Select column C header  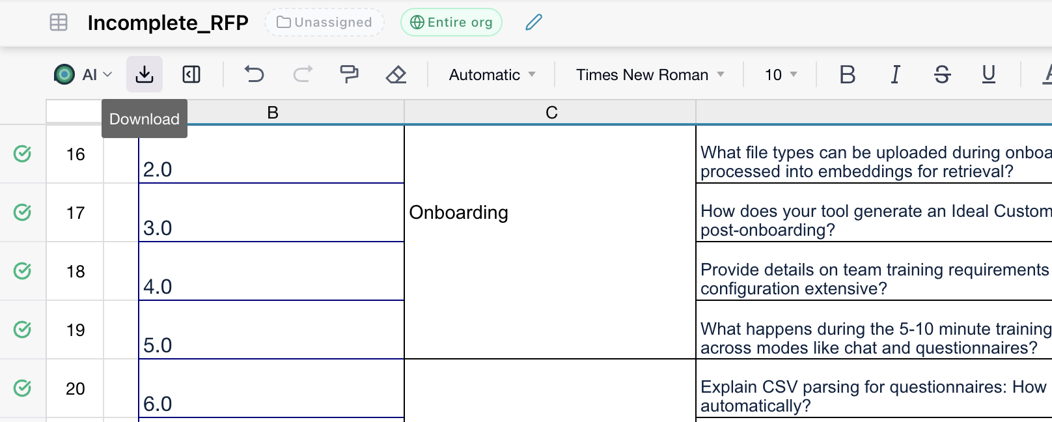[551, 113]
